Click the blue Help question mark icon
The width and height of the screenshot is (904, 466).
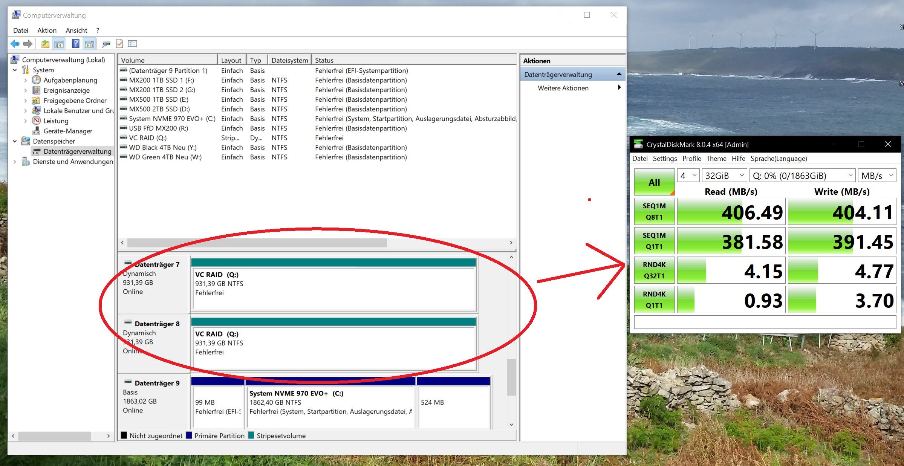[x=75, y=44]
